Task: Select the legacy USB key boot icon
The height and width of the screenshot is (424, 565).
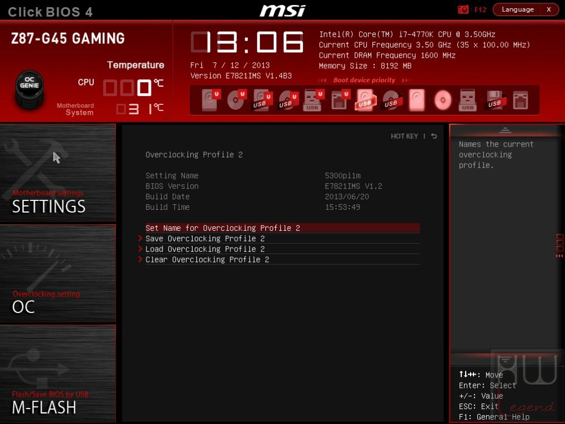Action: tap(468, 100)
